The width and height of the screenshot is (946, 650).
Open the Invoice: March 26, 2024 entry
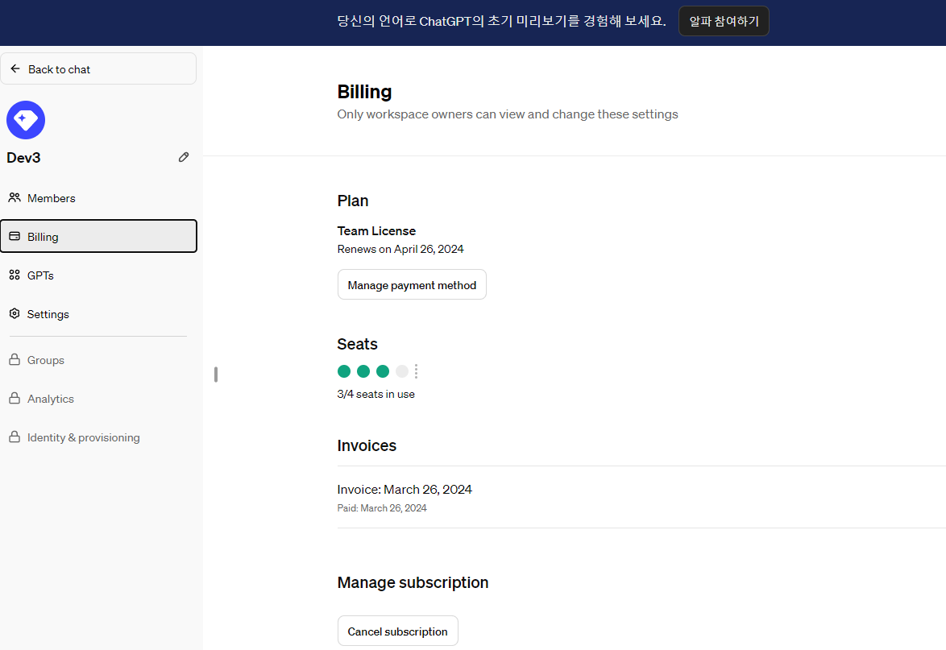405,489
